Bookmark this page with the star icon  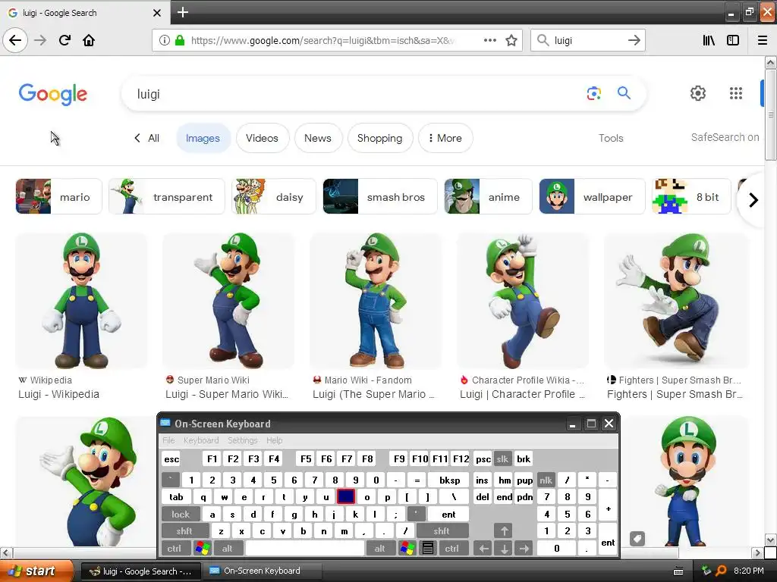(x=511, y=41)
